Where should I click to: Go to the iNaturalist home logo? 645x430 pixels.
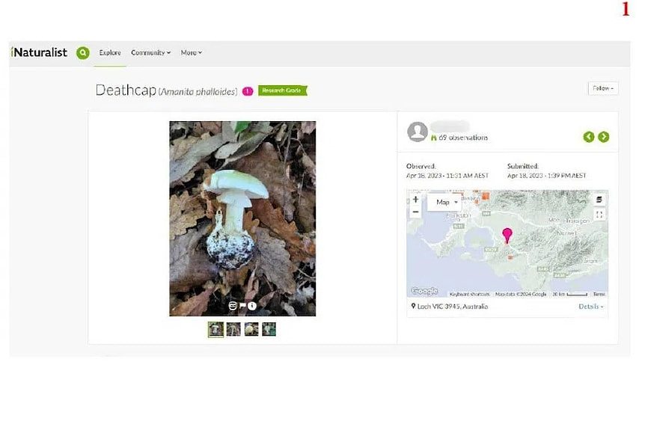pos(39,52)
